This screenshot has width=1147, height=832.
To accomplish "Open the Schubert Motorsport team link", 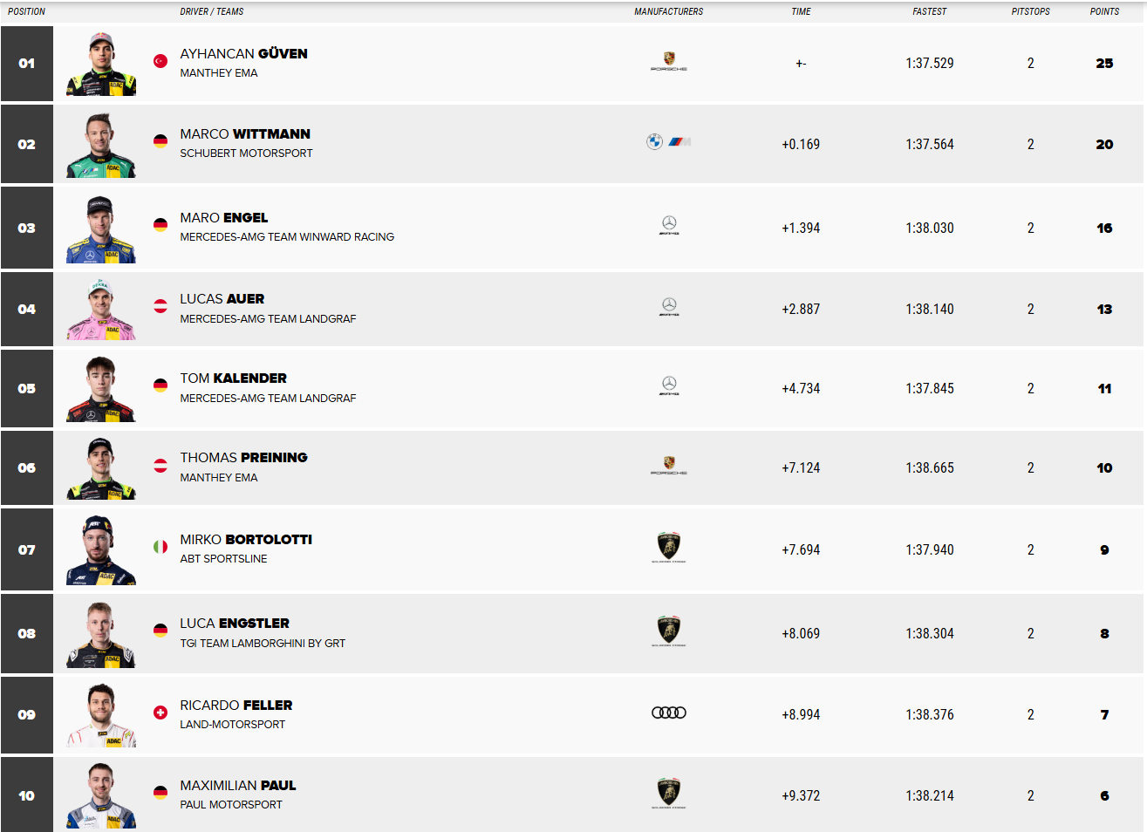I will [246, 153].
